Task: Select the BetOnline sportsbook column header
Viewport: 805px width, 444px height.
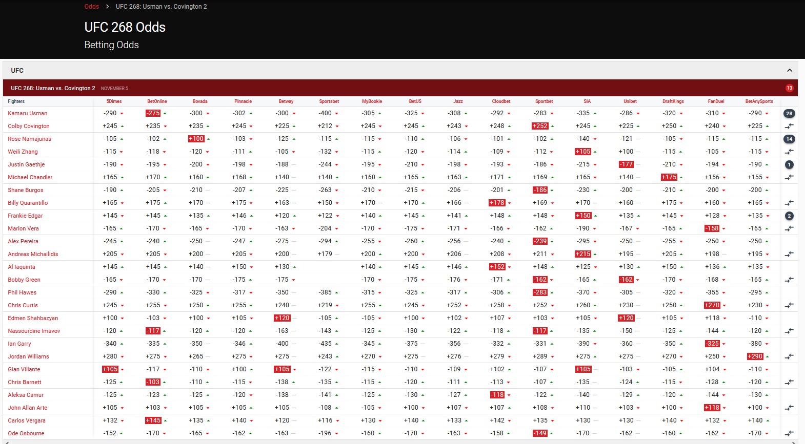Action: (157, 101)
